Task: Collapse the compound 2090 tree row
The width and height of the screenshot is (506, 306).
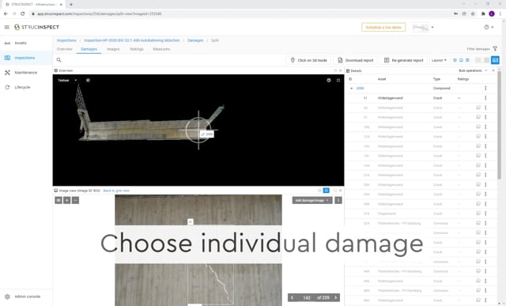Action: pos(351,88)
